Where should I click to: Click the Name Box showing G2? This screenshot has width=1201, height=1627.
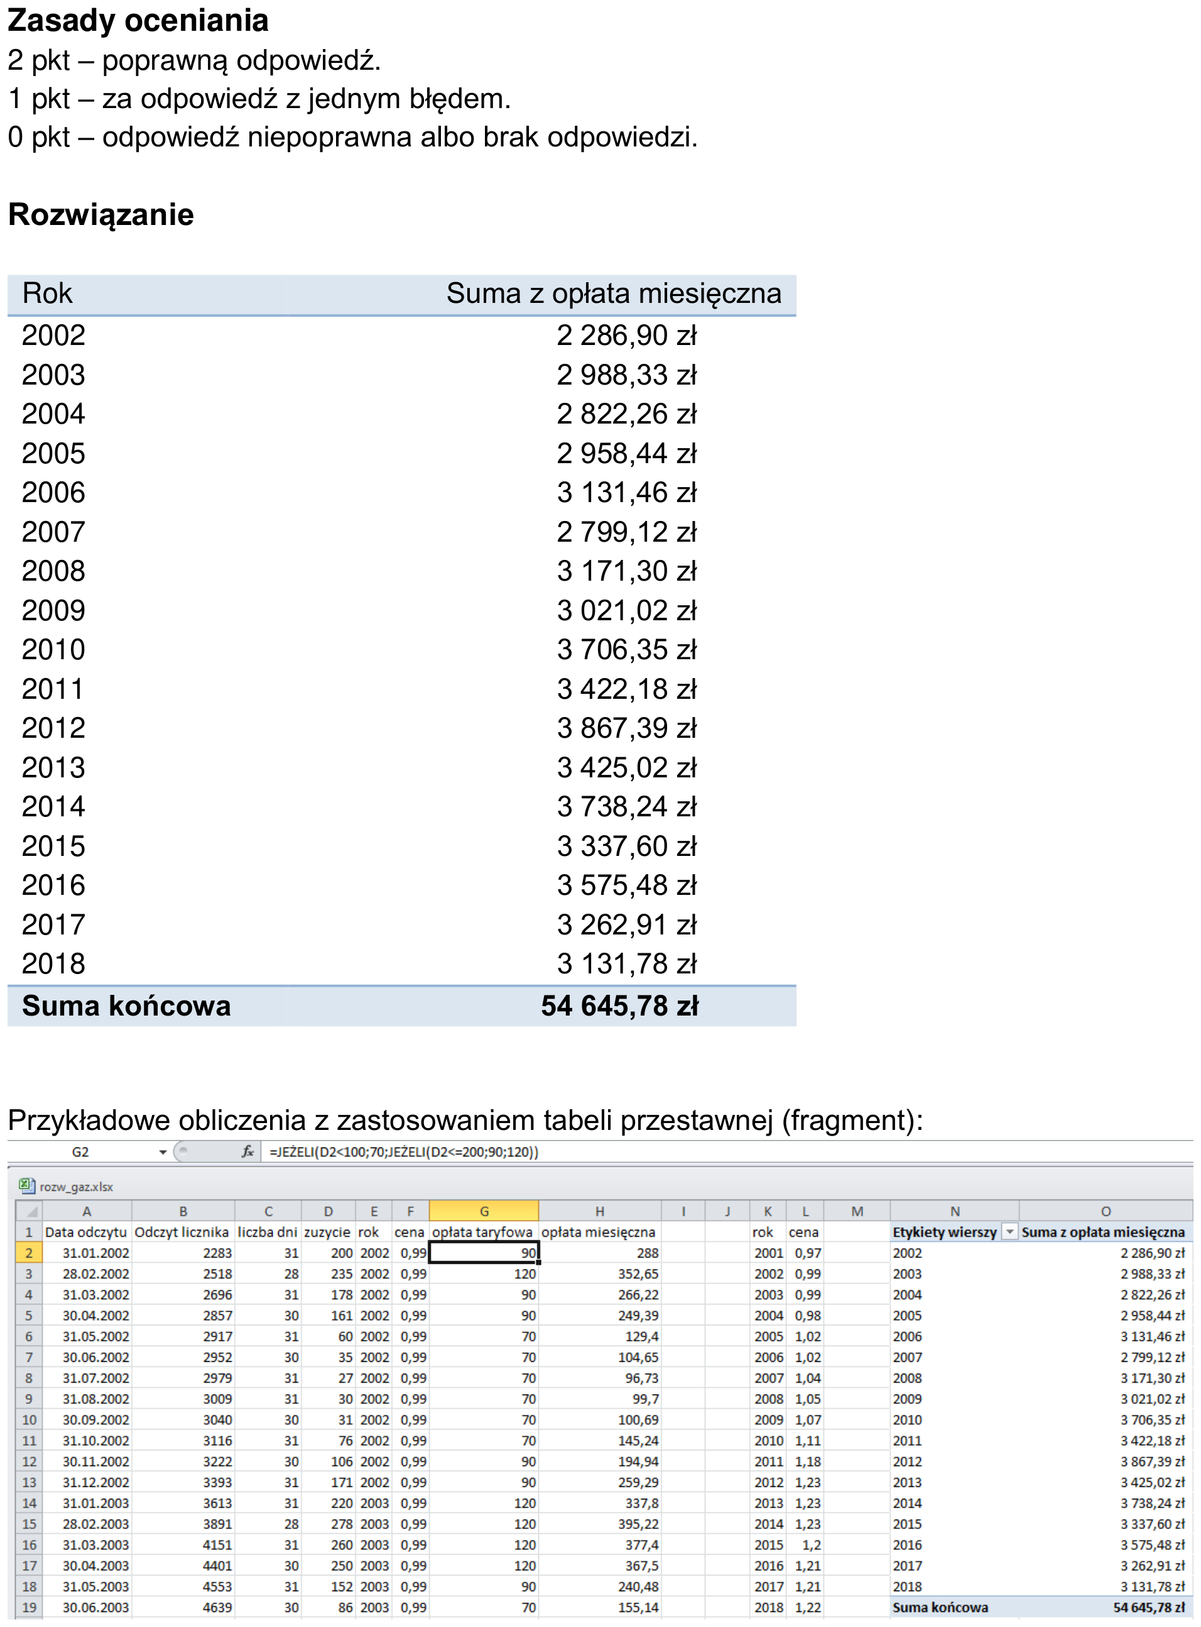coord(80,1152)
